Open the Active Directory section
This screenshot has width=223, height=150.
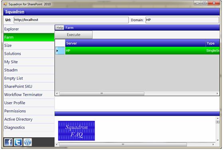[x=29, y=119]
